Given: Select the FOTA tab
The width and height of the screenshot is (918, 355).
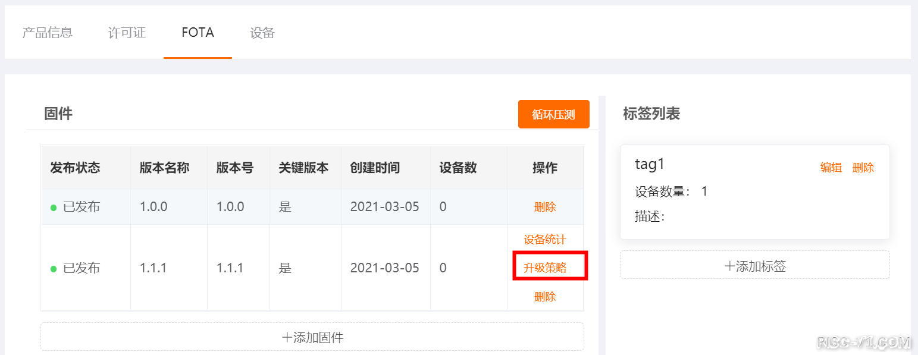Looking at the screenshot, I should 198,33.
